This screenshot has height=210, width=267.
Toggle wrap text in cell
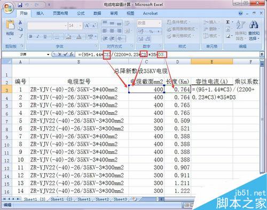click(x=127, y=23)
